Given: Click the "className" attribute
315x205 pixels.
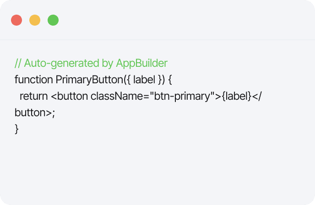Looking at the screenshot, I should pyautogui.click(x=113, y=96).
